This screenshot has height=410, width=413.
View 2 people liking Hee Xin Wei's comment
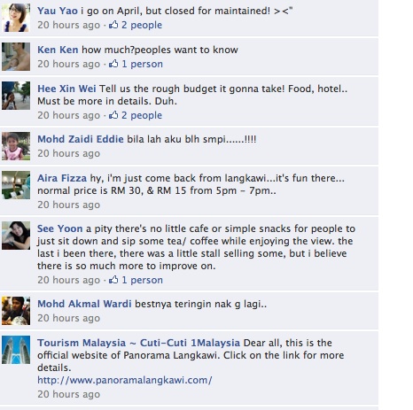142,115
